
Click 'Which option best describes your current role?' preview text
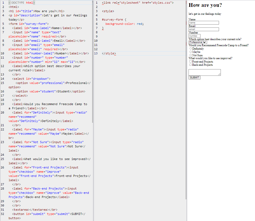tap(215, 39)
